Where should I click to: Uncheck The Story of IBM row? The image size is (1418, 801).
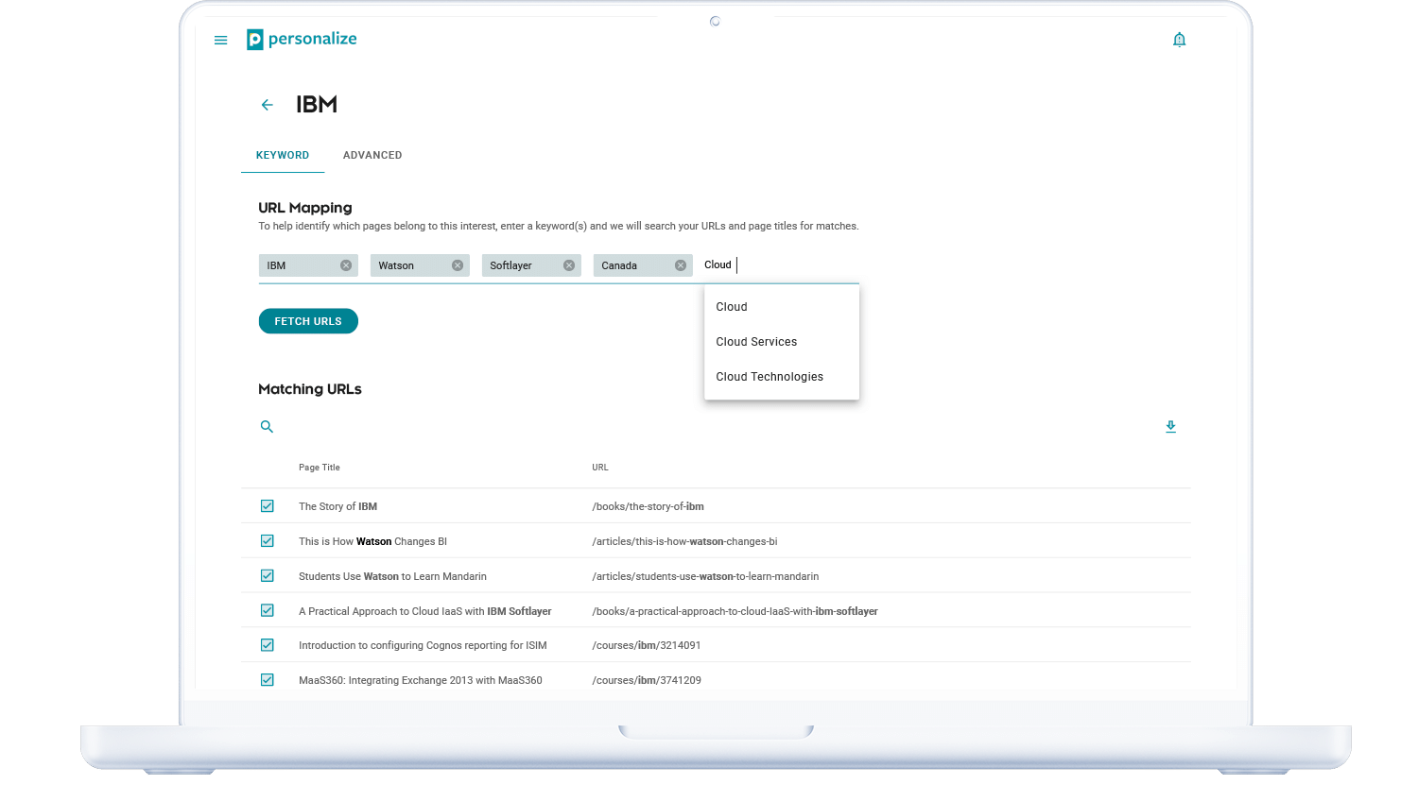tap(268, 506)
